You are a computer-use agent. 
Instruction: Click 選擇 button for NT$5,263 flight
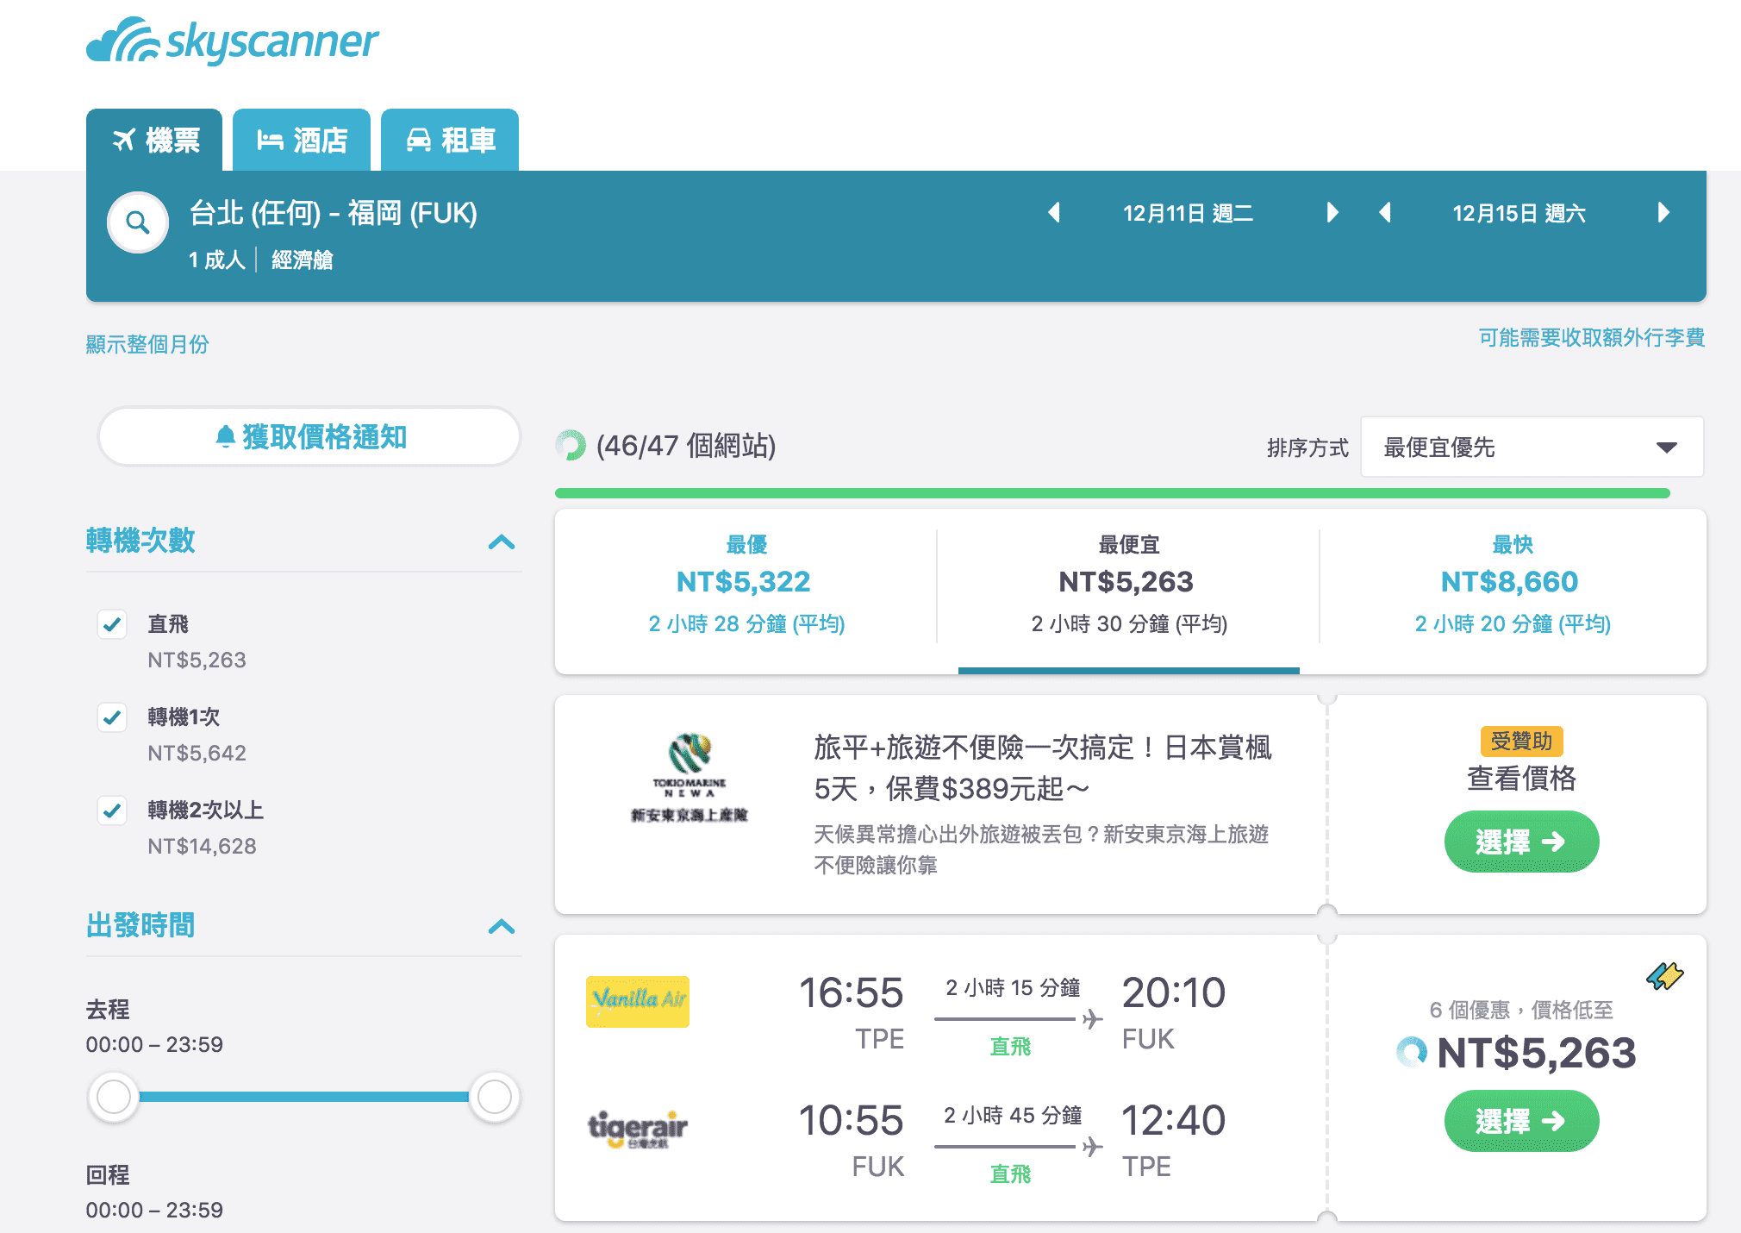point(1521,1121)
